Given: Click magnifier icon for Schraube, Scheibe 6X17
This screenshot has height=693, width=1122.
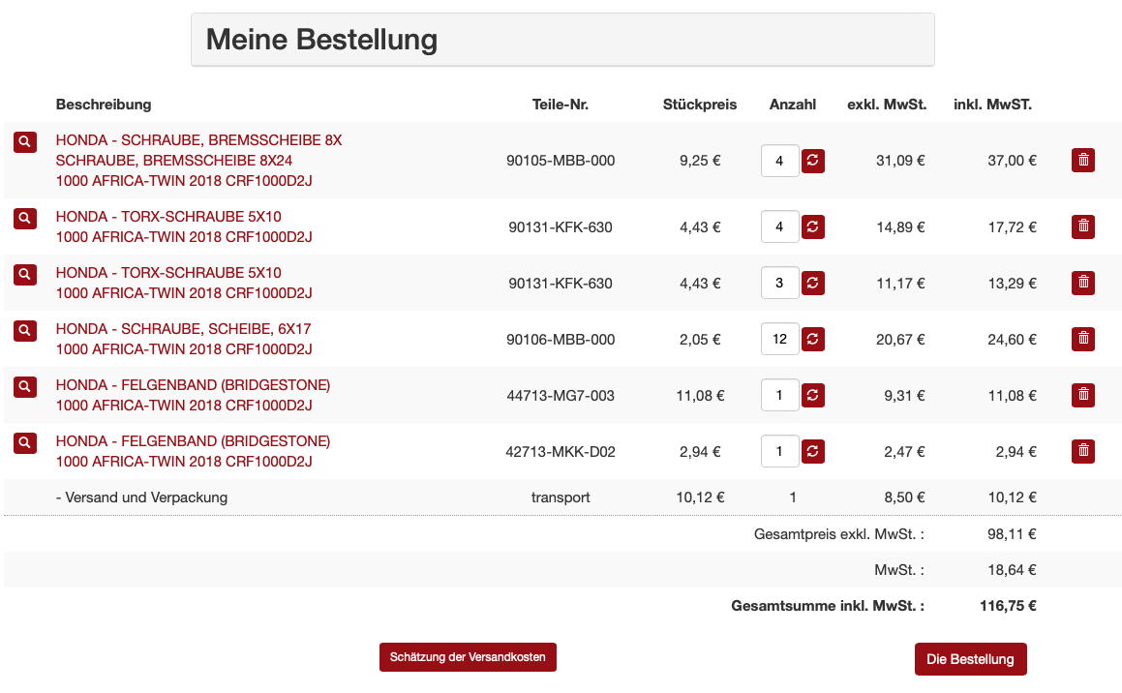Looking at the screenshot, I should [25, 331].
